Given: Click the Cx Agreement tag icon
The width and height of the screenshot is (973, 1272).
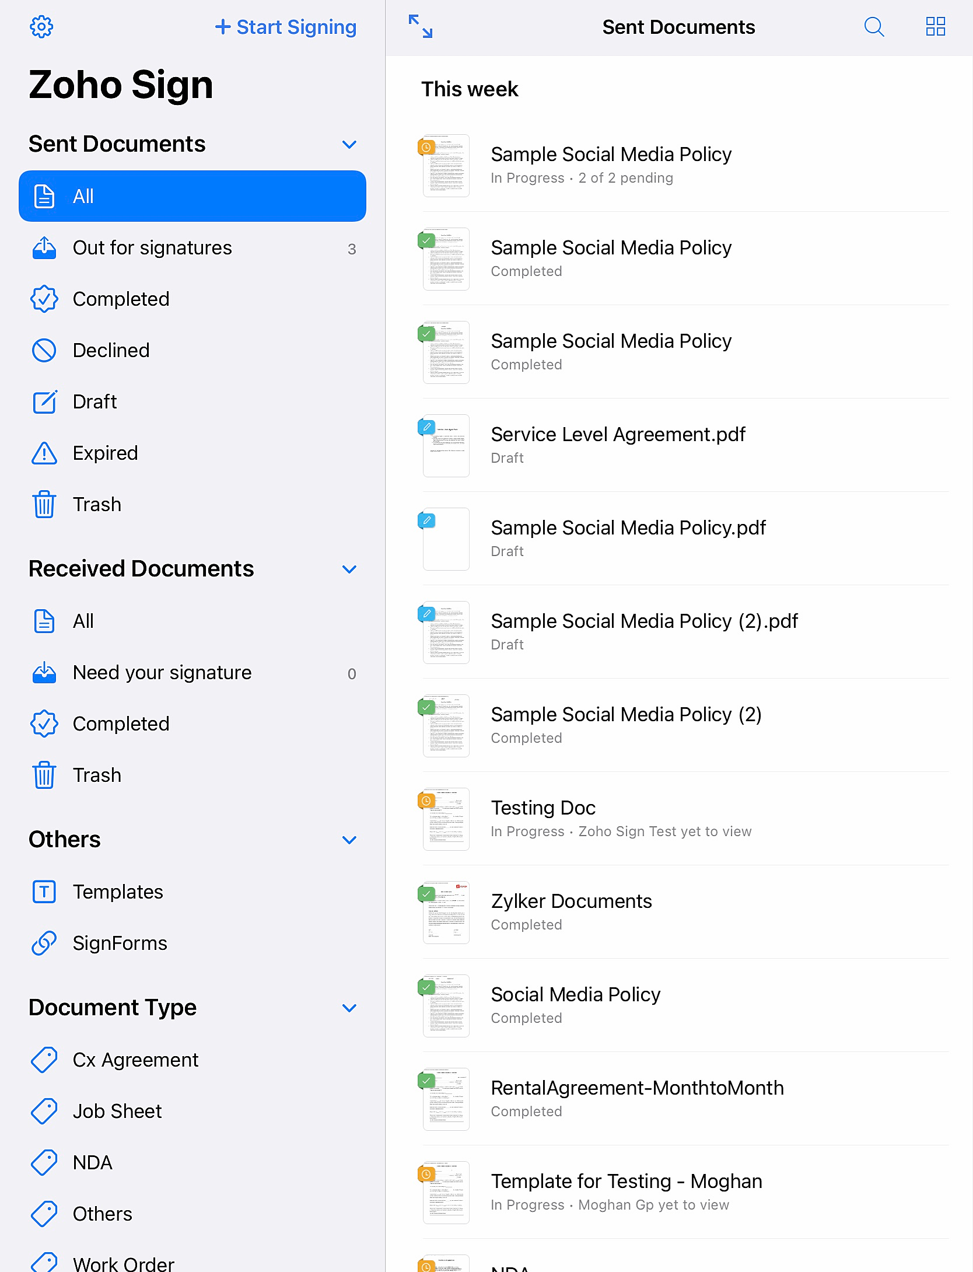Looking at the screenshot, I should click(x=44, y=1060).
